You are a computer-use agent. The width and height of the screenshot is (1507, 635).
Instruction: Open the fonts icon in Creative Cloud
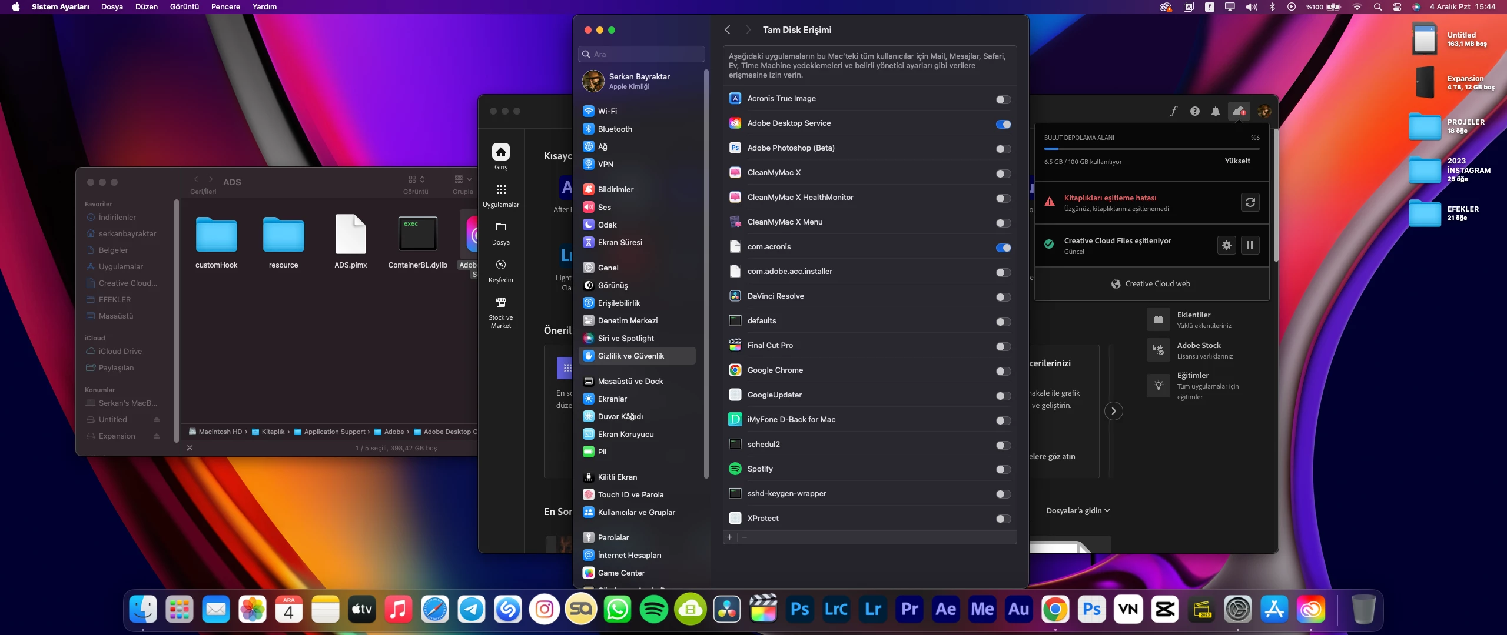(1173, 111)
